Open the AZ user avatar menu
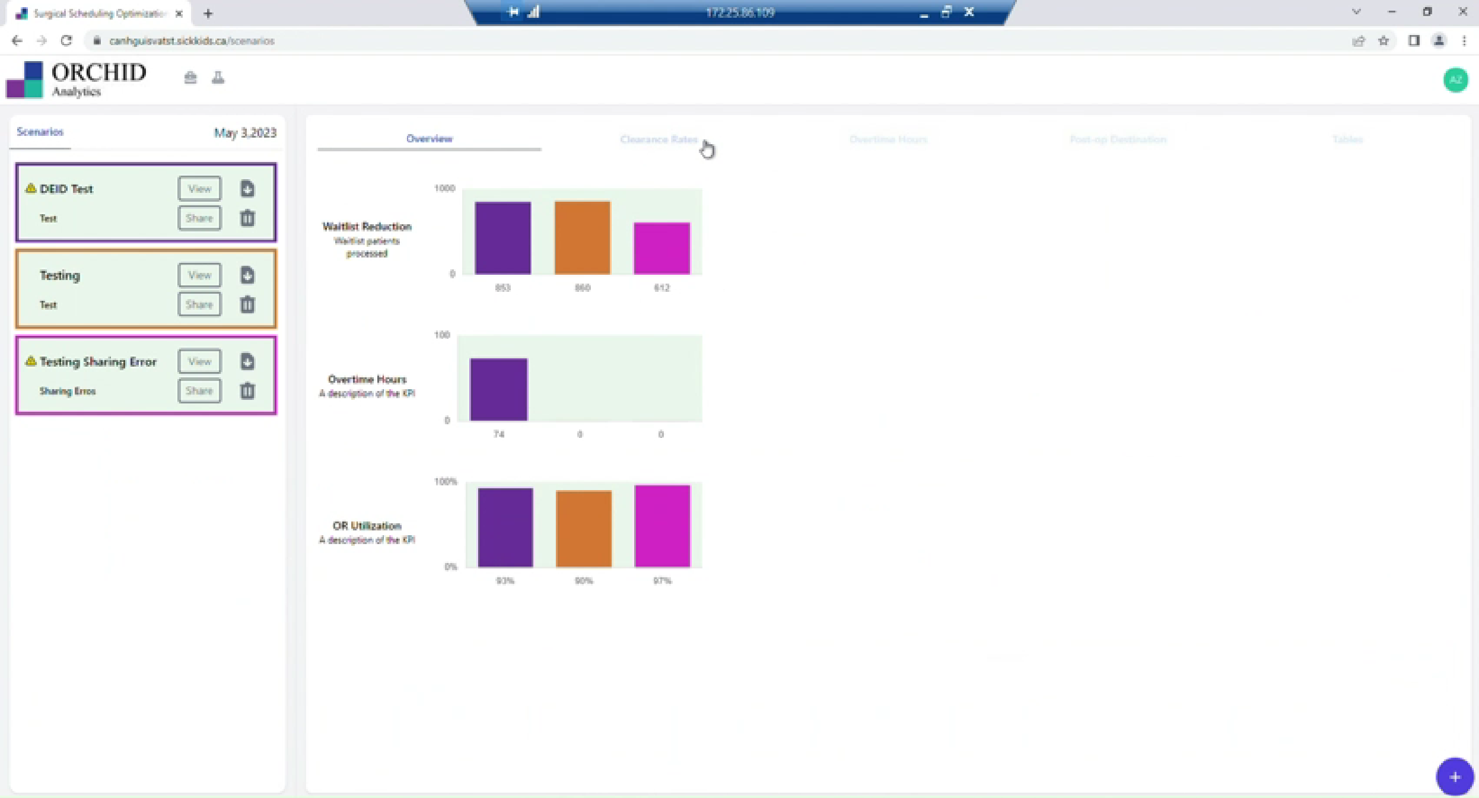 tap(1455, 80)
